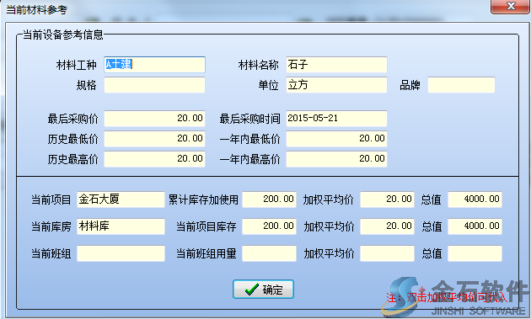Click the 当前项目 field showing 金石大厦
531x319 pixels.
click(x=121, y=199)
